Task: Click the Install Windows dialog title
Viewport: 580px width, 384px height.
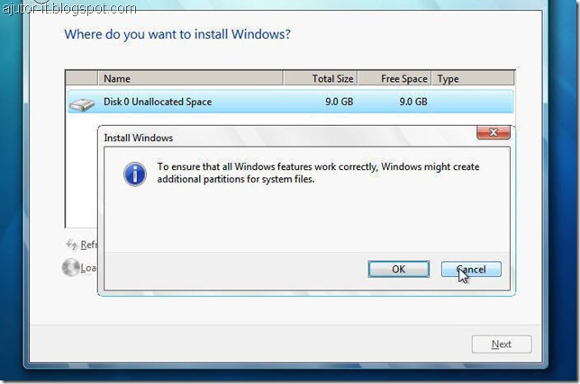Action: coord(139,138)
